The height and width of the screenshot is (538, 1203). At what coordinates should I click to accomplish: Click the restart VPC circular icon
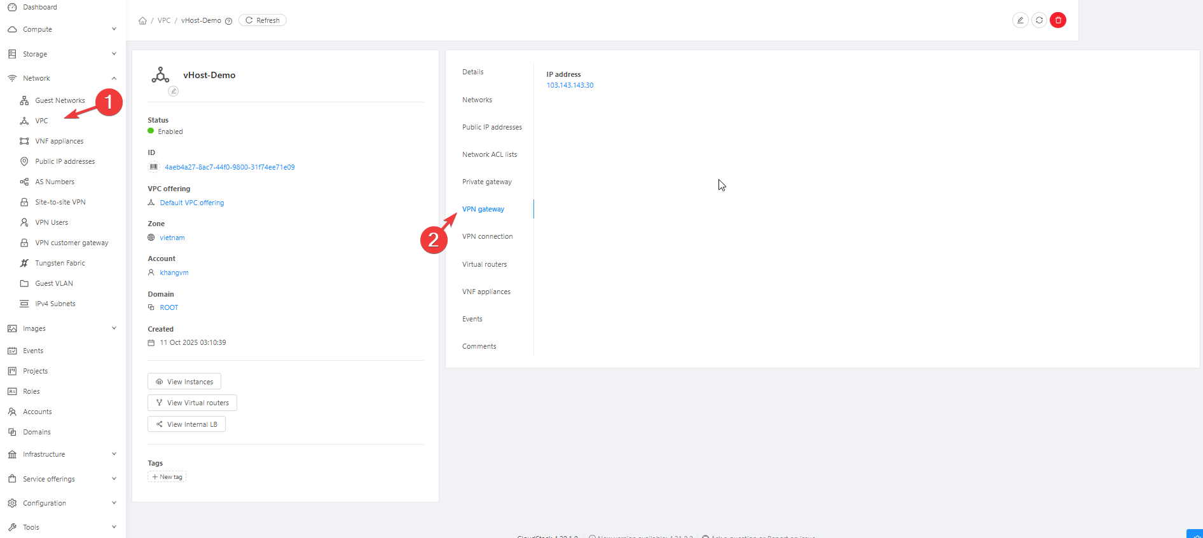pos(1039,20)
